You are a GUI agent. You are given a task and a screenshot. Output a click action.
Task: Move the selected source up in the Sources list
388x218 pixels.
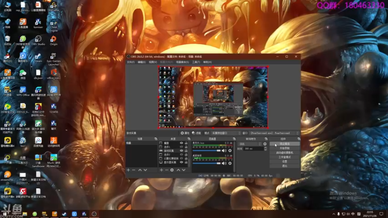click(x=178, y=170)
